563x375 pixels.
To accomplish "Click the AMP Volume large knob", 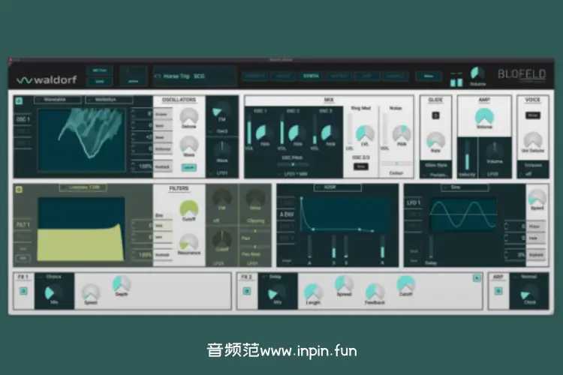I will (484, 117).
